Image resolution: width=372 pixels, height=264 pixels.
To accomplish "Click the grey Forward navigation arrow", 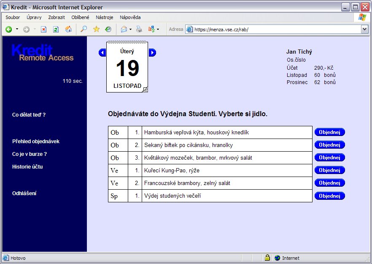I will coord(26,30).
